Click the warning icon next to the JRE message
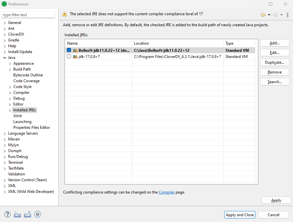Screen dimensions: 293x222 tap(64, 14)
